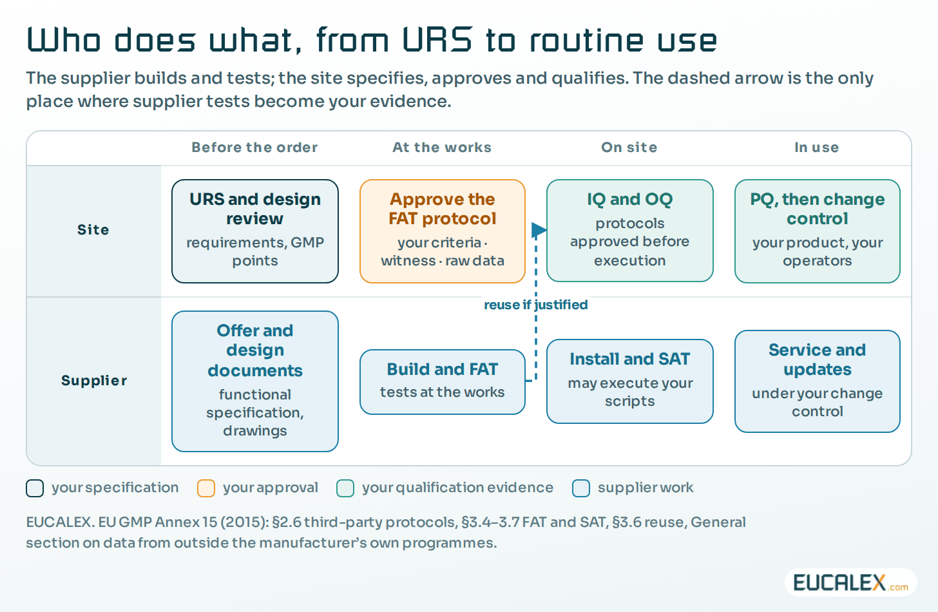Viewport: 938px width, 612px height.
Task: Click the subtitle starting 'The supplier builds and tests'
Action: (x=450, y=90)
